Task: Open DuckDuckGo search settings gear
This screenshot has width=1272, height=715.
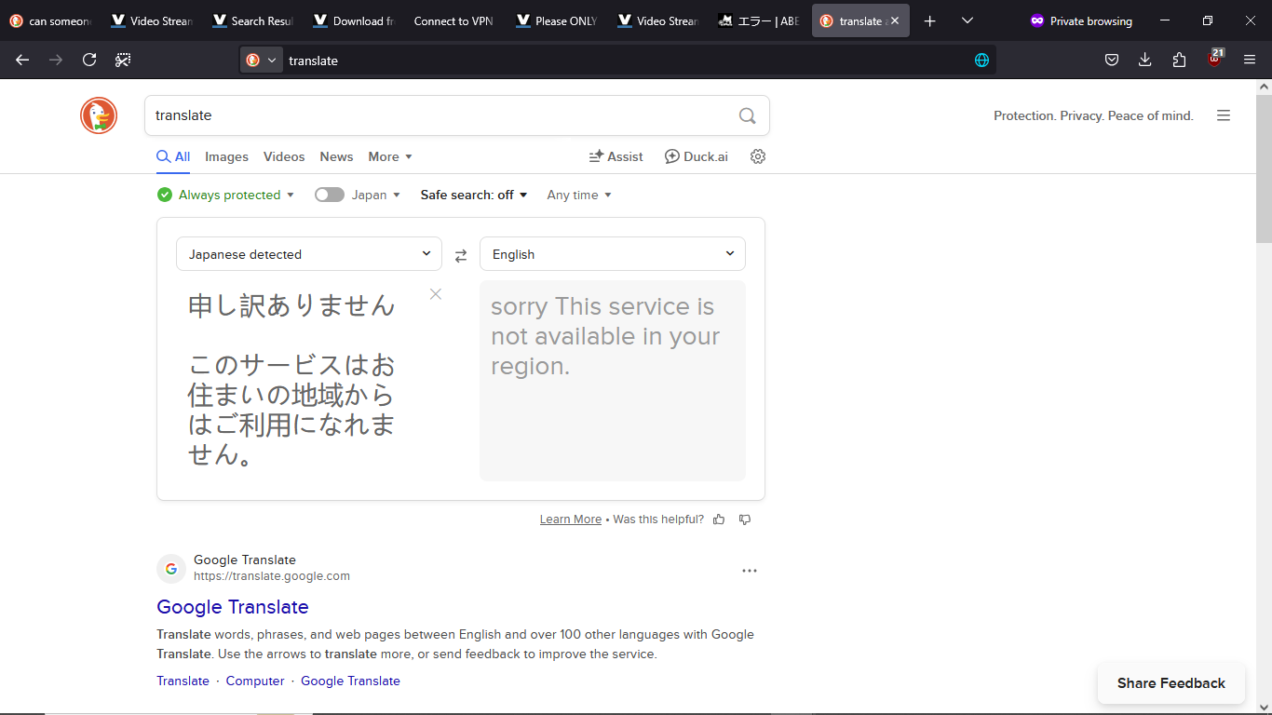Action: [758, 156]
